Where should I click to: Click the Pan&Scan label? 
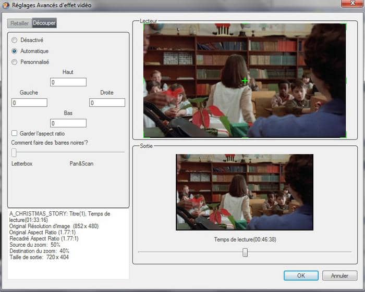pyautogui.click(x=81, y=163)
